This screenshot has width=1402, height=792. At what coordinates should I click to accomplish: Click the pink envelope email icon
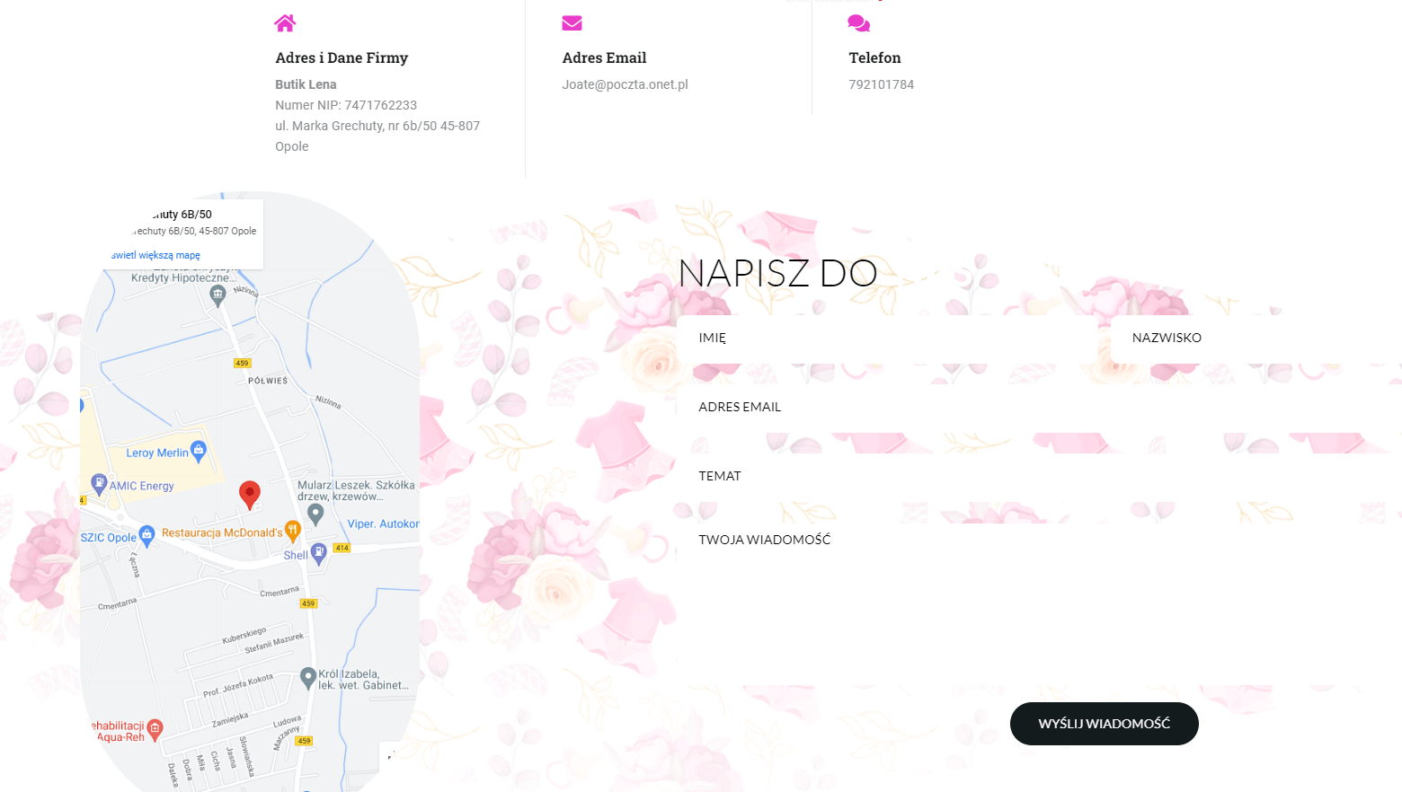pyautogui.click(x=572, y=23)
